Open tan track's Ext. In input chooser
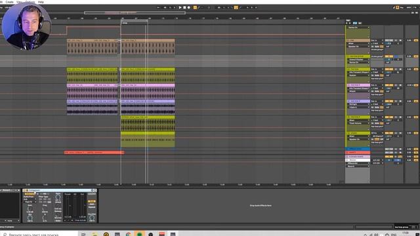This screenshot has width=420, height=236. [x=377, y=41]
